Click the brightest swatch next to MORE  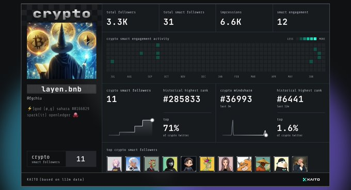tap(315, 39)
